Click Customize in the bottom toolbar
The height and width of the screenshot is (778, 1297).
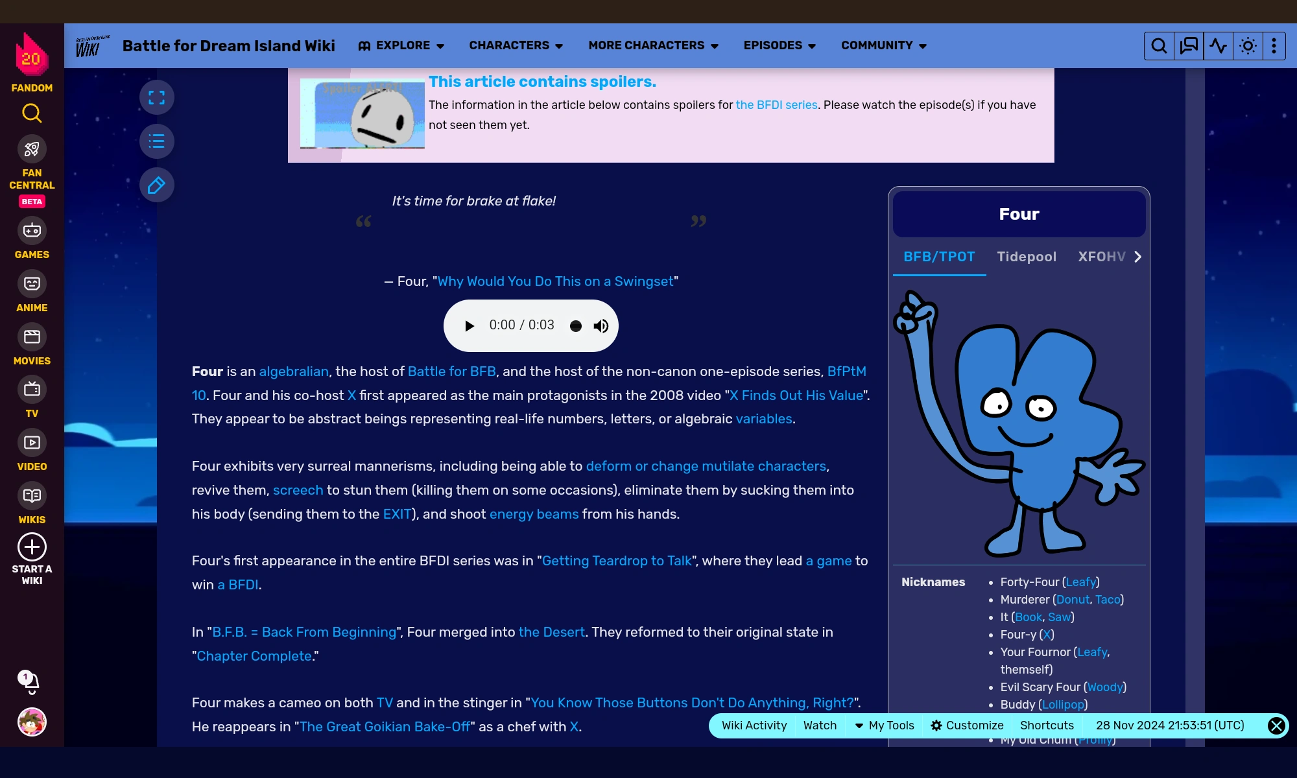pyautogui.click(x=967, y=725)
